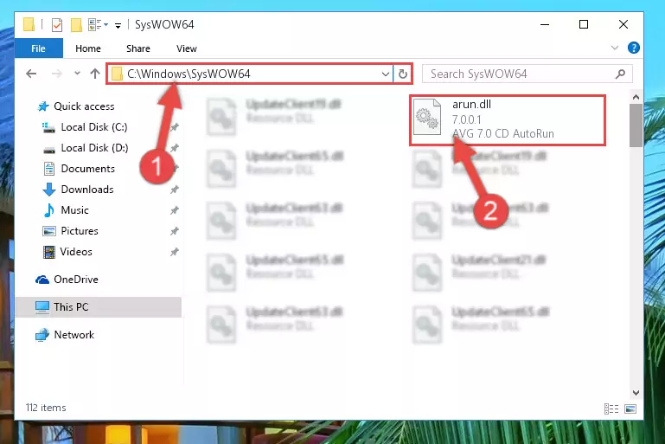665x444 pixels.
Task: Click the scrollbar down arrow
Action: 636,393
